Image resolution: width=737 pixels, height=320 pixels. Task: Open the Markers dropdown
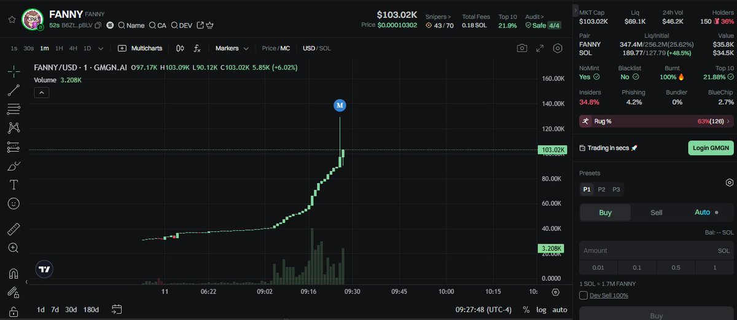(x=232, y=48)
